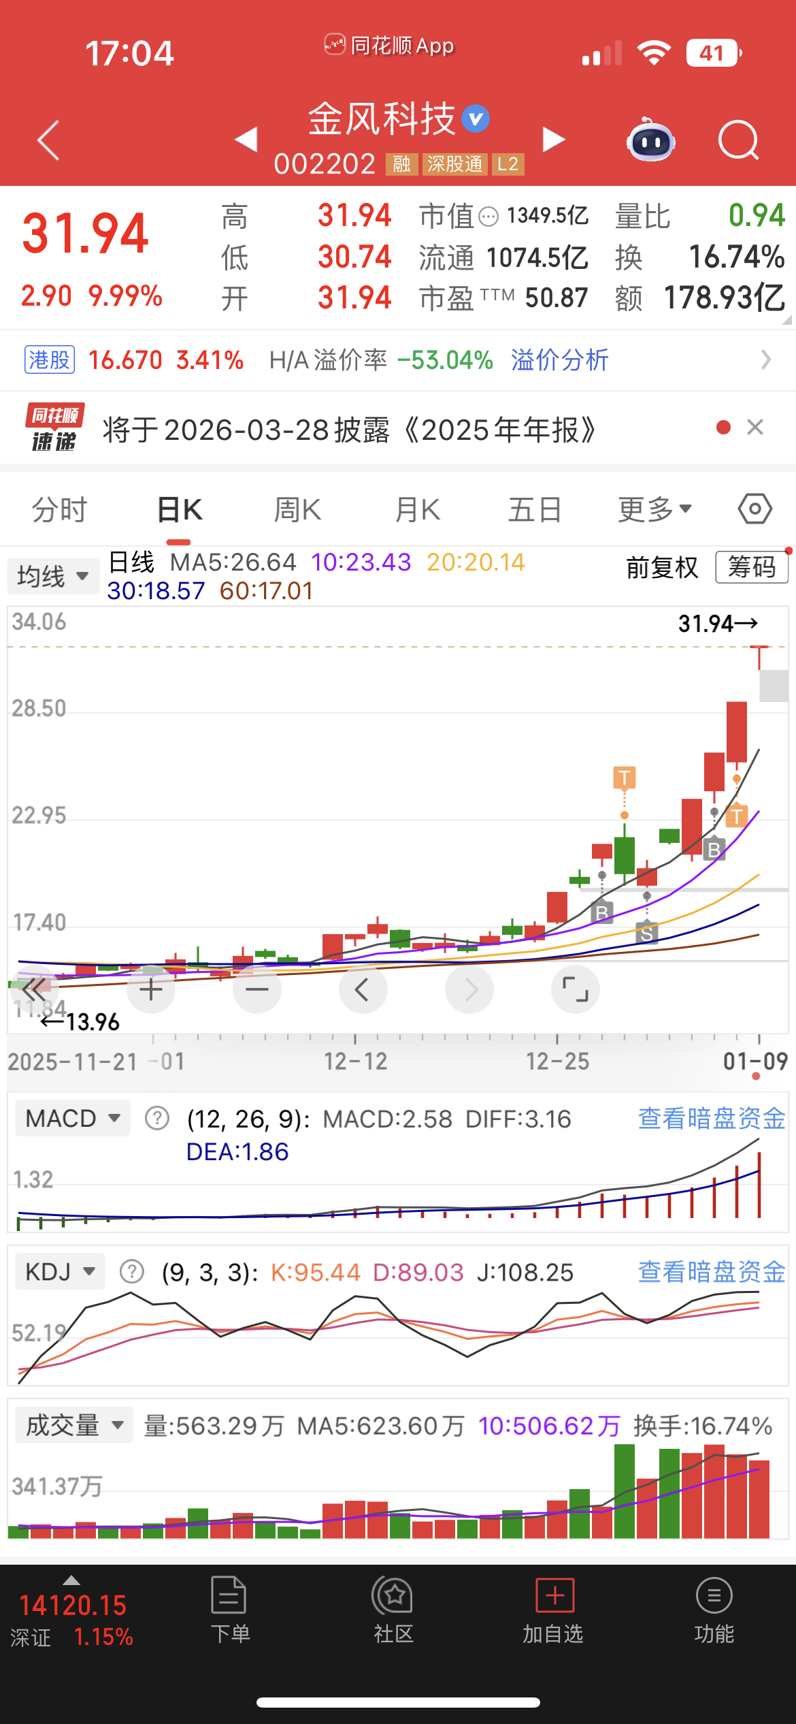Jump to earliest data double-left button
Image resolution: width=796 pixels, height=1724 pixels.
[x=35, y=989]
